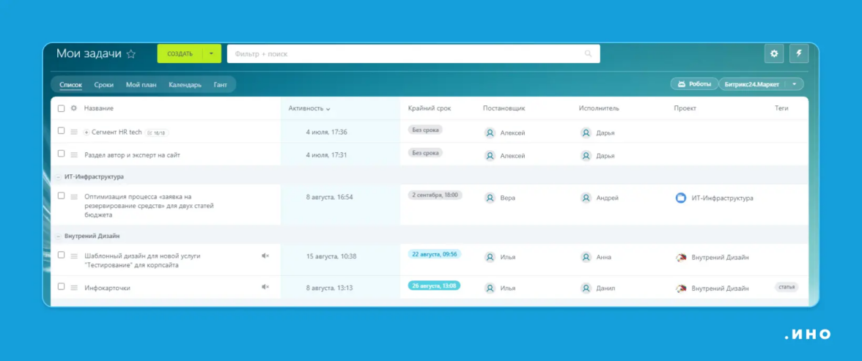Click the Название column header

pos(99,108)
